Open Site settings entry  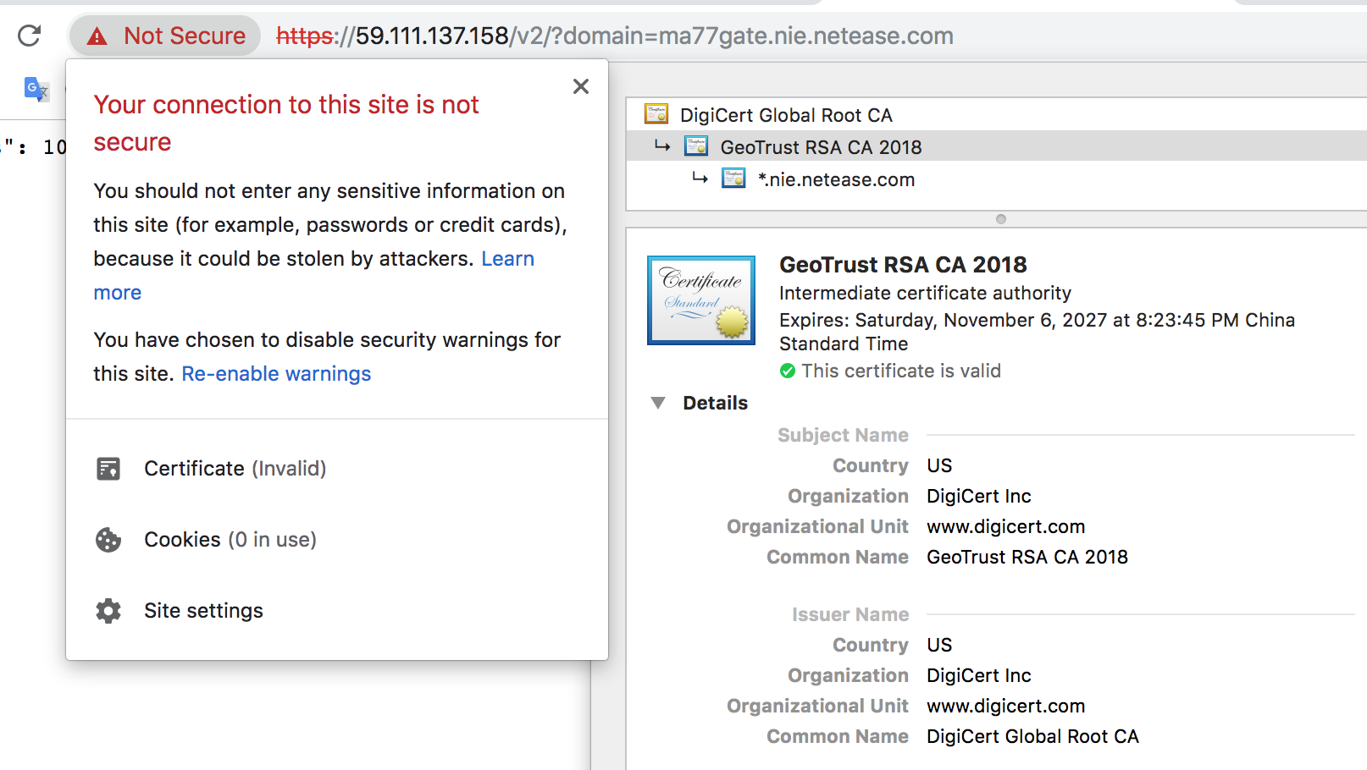(203, 611)
